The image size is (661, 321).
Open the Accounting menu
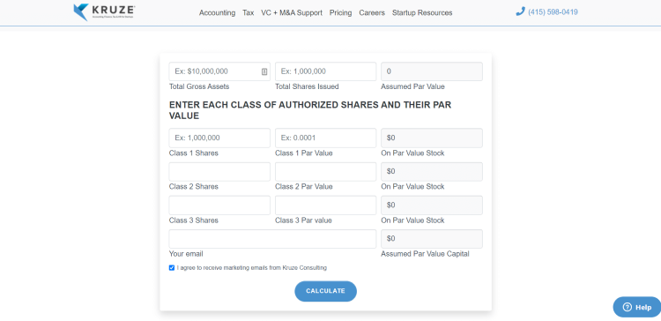pyautogui.click(x=217, y=13)
